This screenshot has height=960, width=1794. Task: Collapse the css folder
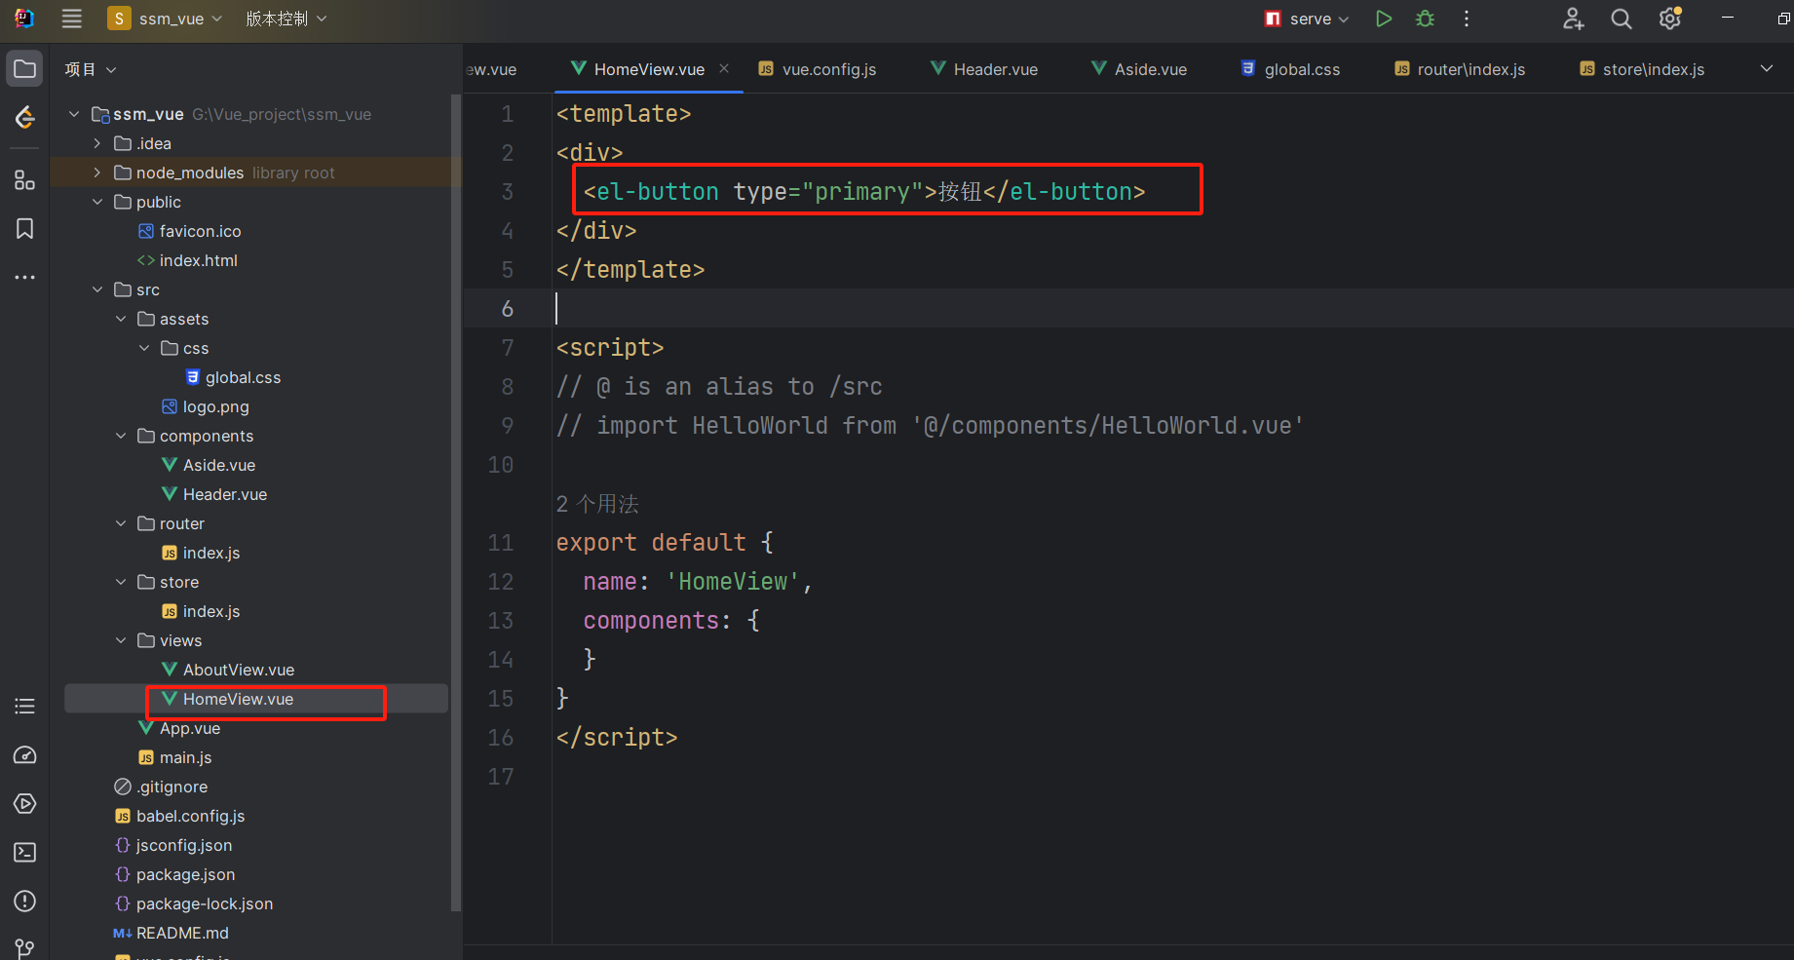[144, 348]
